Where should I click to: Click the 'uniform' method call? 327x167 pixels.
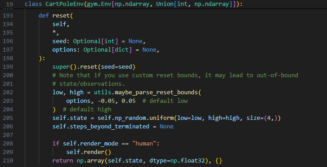[x=161, y=118]
